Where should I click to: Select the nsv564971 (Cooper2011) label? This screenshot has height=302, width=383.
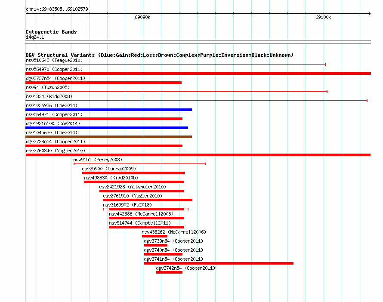click(54, 114)
